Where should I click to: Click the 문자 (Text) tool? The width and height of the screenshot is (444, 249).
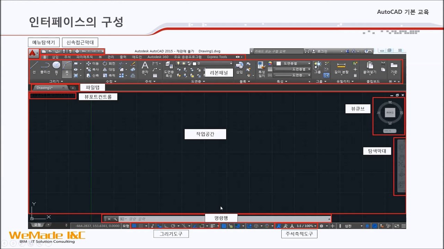point(145,68)
